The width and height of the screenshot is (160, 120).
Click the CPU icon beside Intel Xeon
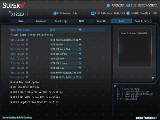tap(128, 13)
